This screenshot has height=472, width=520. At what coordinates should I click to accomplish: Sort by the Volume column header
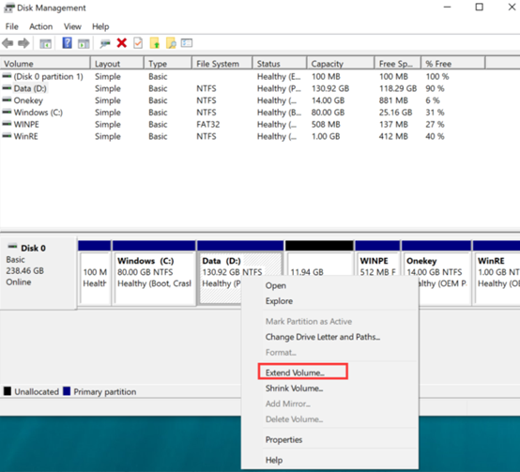pos(45,63)
